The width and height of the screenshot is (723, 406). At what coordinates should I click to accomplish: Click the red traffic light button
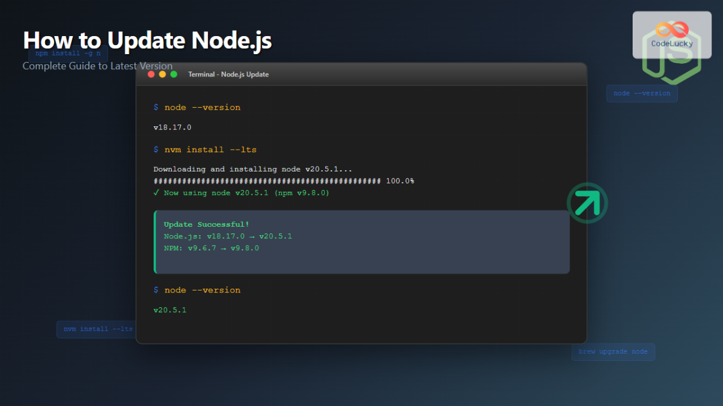151,74
